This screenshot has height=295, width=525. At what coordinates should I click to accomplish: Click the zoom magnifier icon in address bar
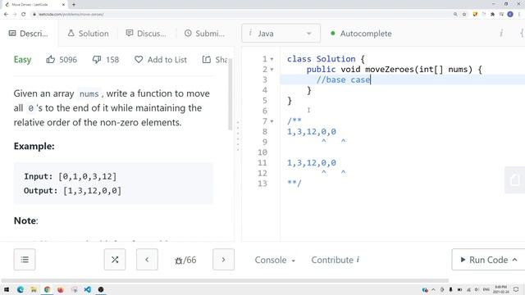tap(455, 15)
